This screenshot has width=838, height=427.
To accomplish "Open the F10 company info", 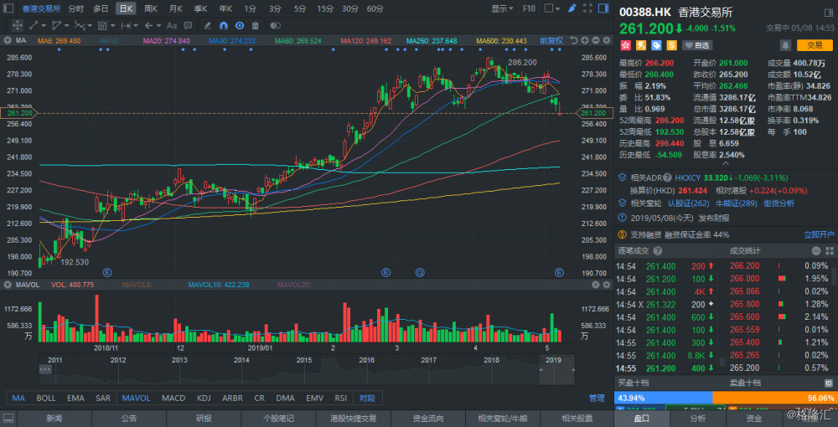I will [x=529, y=8].
